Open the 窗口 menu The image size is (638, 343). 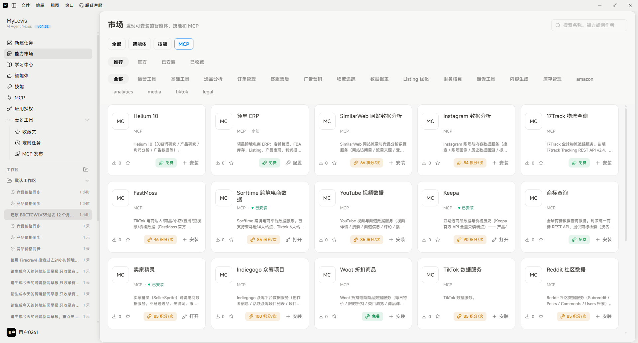[x=69, y=5]
